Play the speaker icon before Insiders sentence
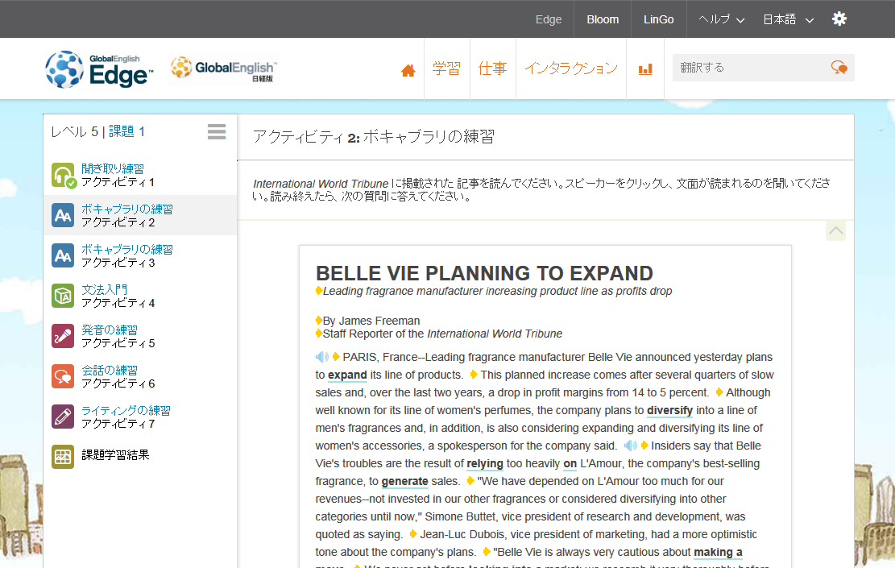The width and height of the screenshot is (895, 568). (x=630, y=446)
